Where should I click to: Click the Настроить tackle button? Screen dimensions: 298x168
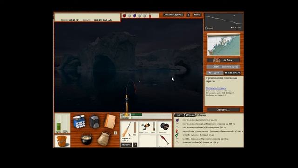(126, 145)
